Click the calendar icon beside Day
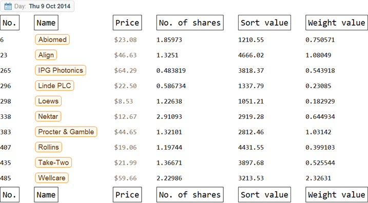 (8, 6)
